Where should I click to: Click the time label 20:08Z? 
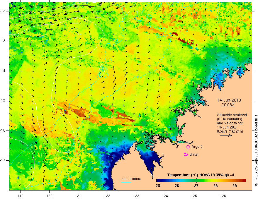[x=228, y=105]
